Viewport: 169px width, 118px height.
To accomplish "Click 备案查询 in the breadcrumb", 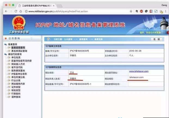I will 83,39.
